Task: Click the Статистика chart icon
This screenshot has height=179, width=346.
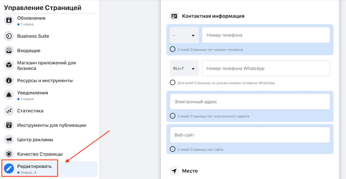Action: click(x=9, y=111)
